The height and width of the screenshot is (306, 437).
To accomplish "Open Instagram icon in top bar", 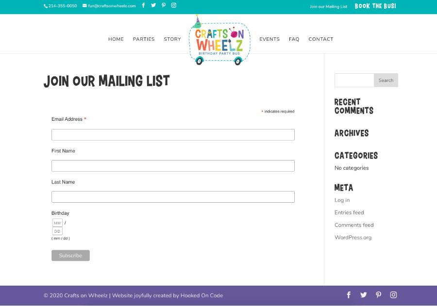I will pyautogui.click(x=174, y=5).
